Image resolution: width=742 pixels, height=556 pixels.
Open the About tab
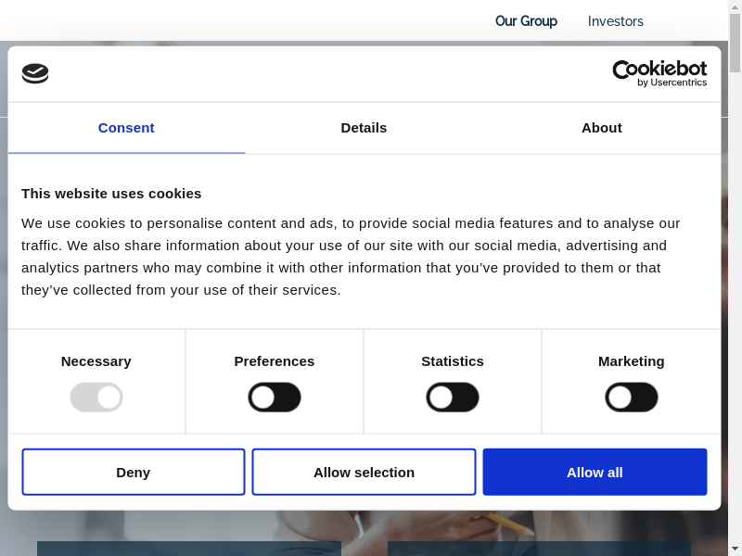(601, 128)
